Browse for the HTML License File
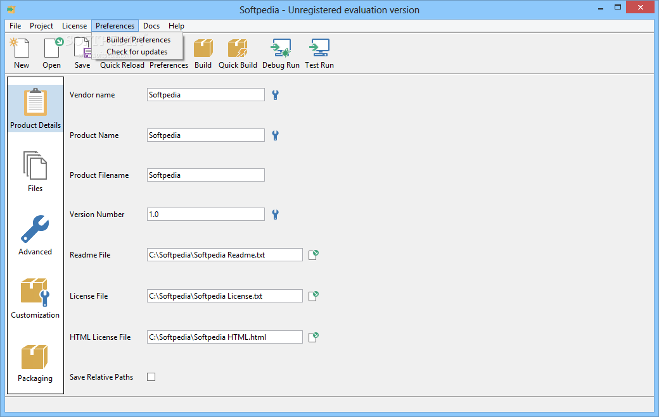 (314, 337)
